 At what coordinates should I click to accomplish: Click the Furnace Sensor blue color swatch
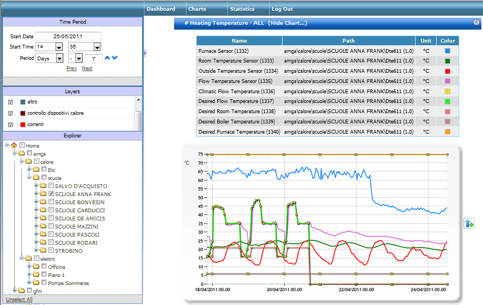pos(447,51)
